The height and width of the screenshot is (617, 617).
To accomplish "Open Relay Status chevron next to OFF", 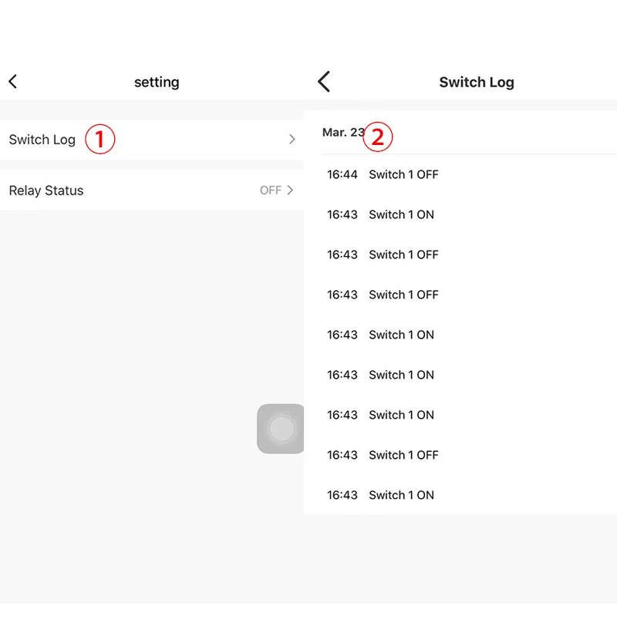I will pyautogui.click(x=290, y=190).
